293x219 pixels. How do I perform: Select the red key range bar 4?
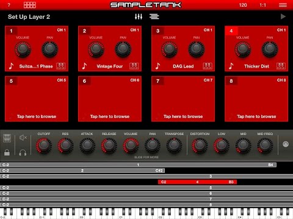coord(197,182)
